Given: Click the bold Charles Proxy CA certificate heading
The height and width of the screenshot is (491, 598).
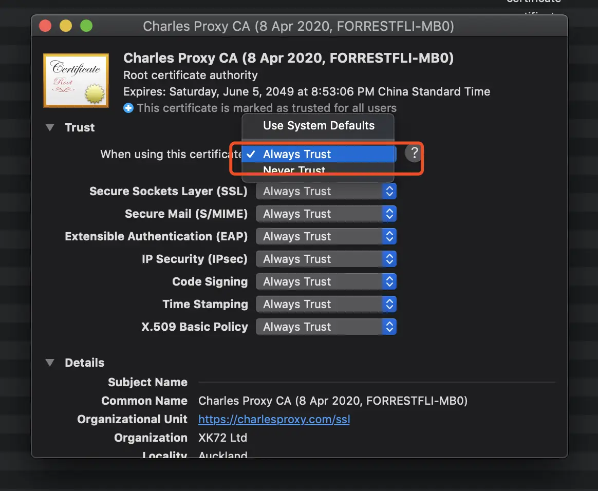Looking at the screenshot, I should click(x=289, y=58).
